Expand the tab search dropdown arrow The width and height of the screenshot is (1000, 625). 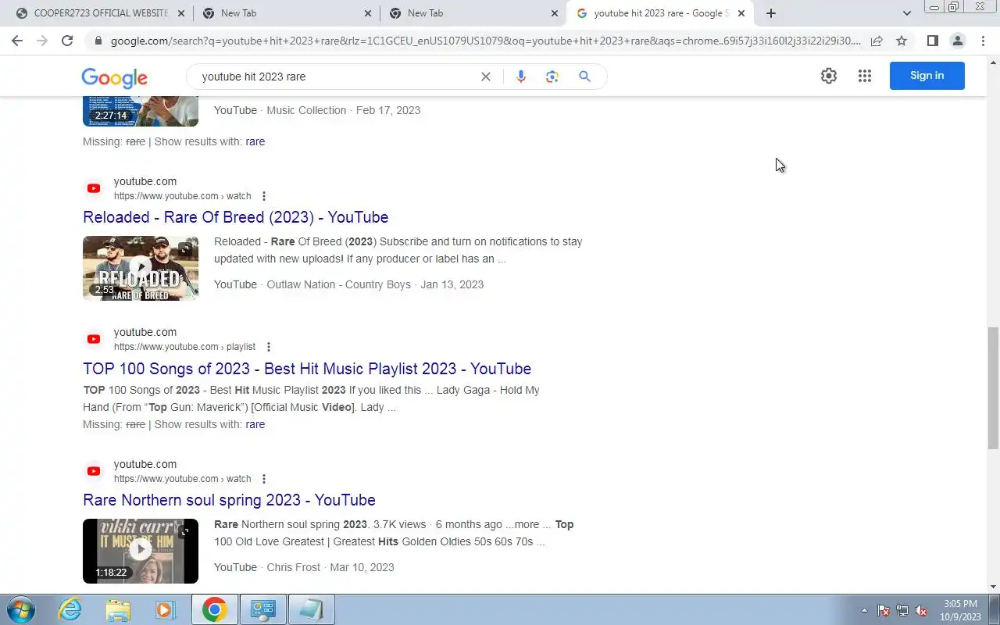[906, 13]
